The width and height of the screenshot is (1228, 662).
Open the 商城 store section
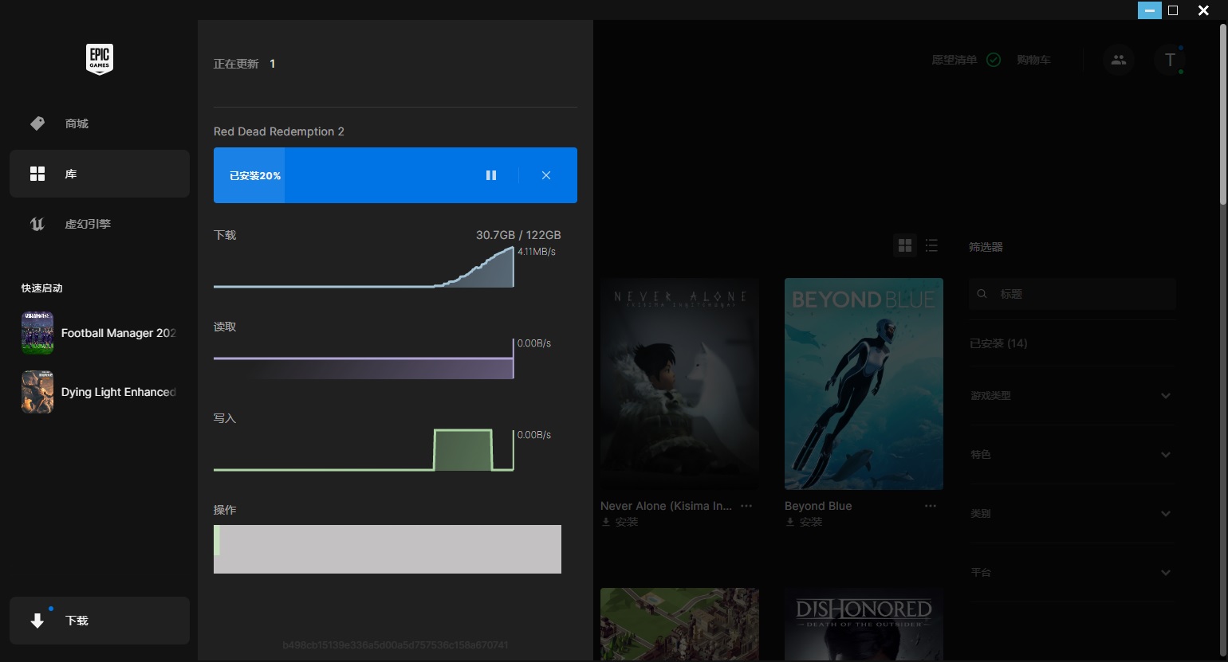pyautogui.click(x=100, y=123)
